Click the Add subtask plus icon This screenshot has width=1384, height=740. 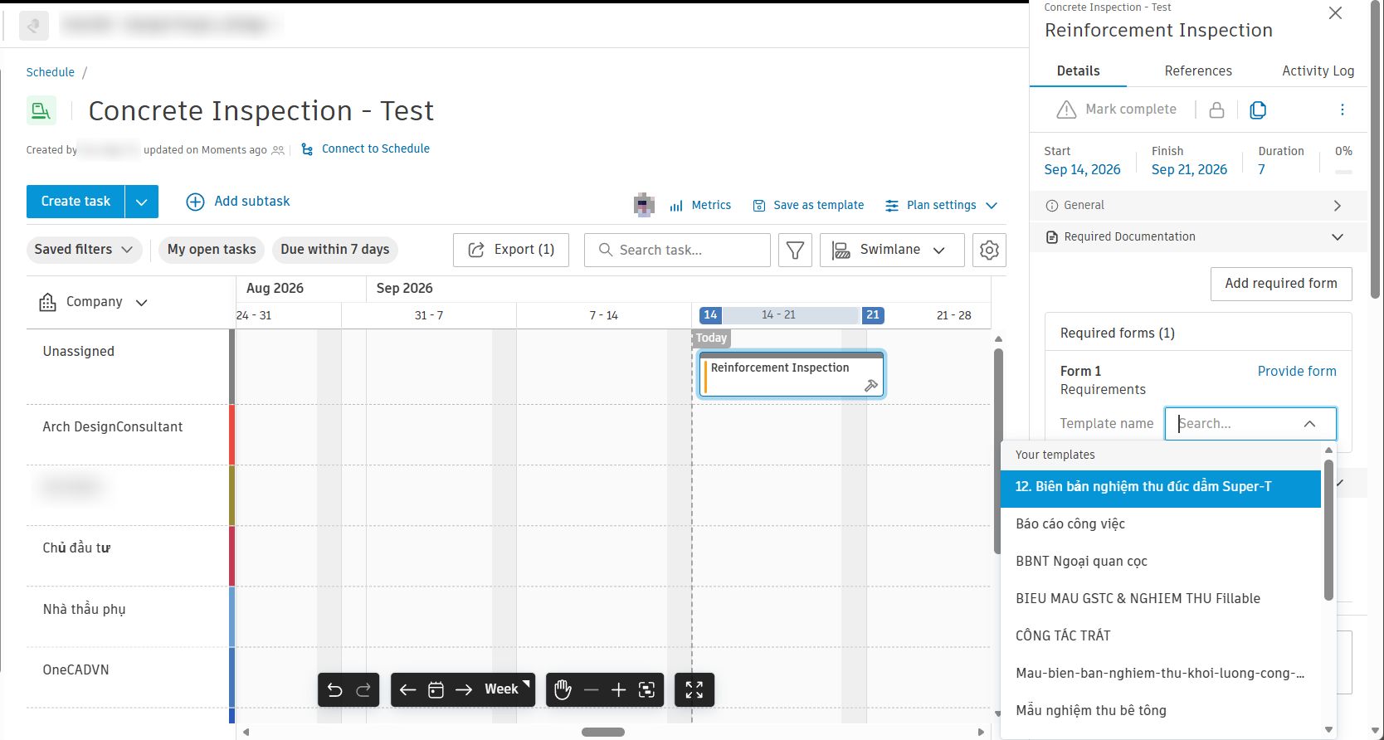(x=195, y=202)
